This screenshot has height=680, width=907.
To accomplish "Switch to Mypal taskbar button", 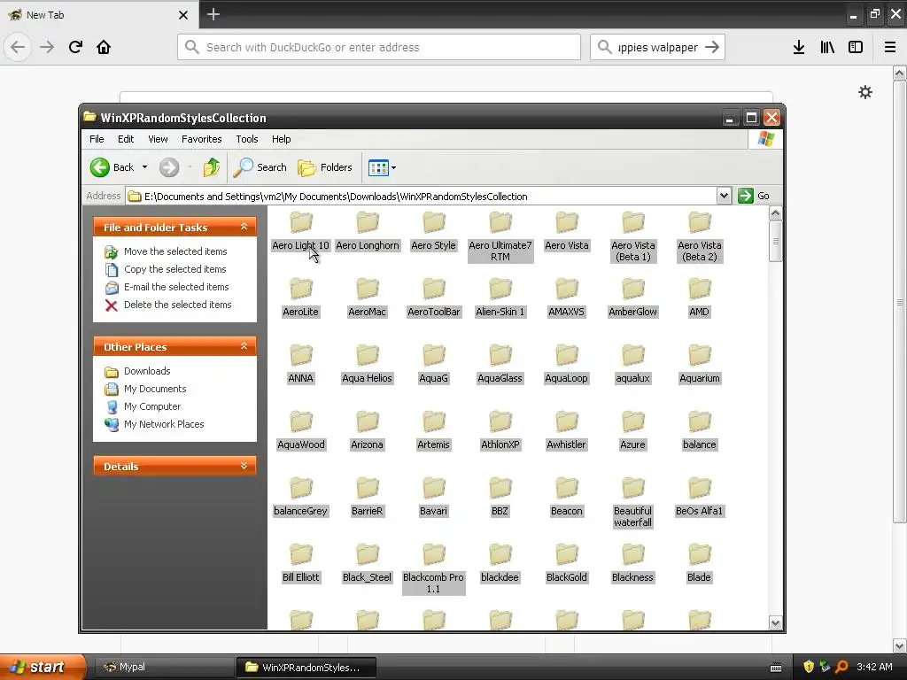I will 163,667.
